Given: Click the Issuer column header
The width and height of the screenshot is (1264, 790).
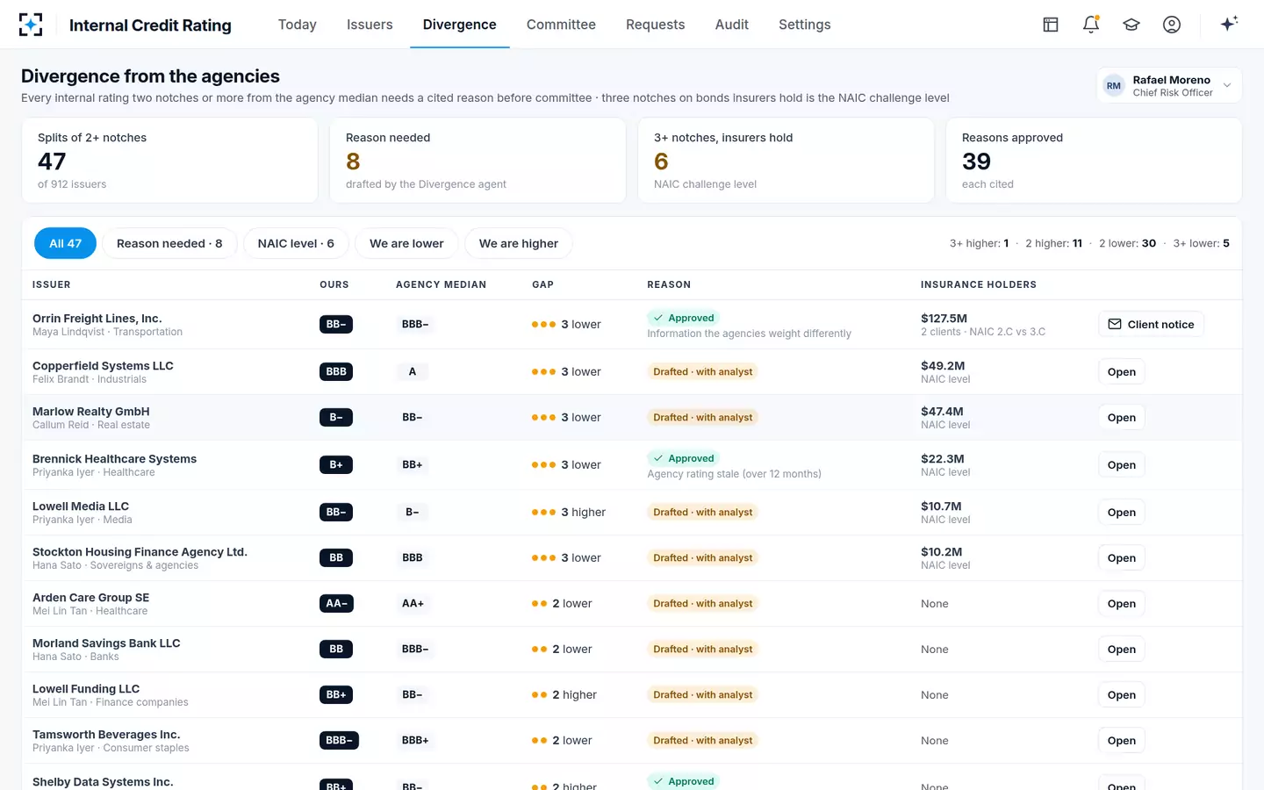Looking at the screenshot, I should 52,284.
